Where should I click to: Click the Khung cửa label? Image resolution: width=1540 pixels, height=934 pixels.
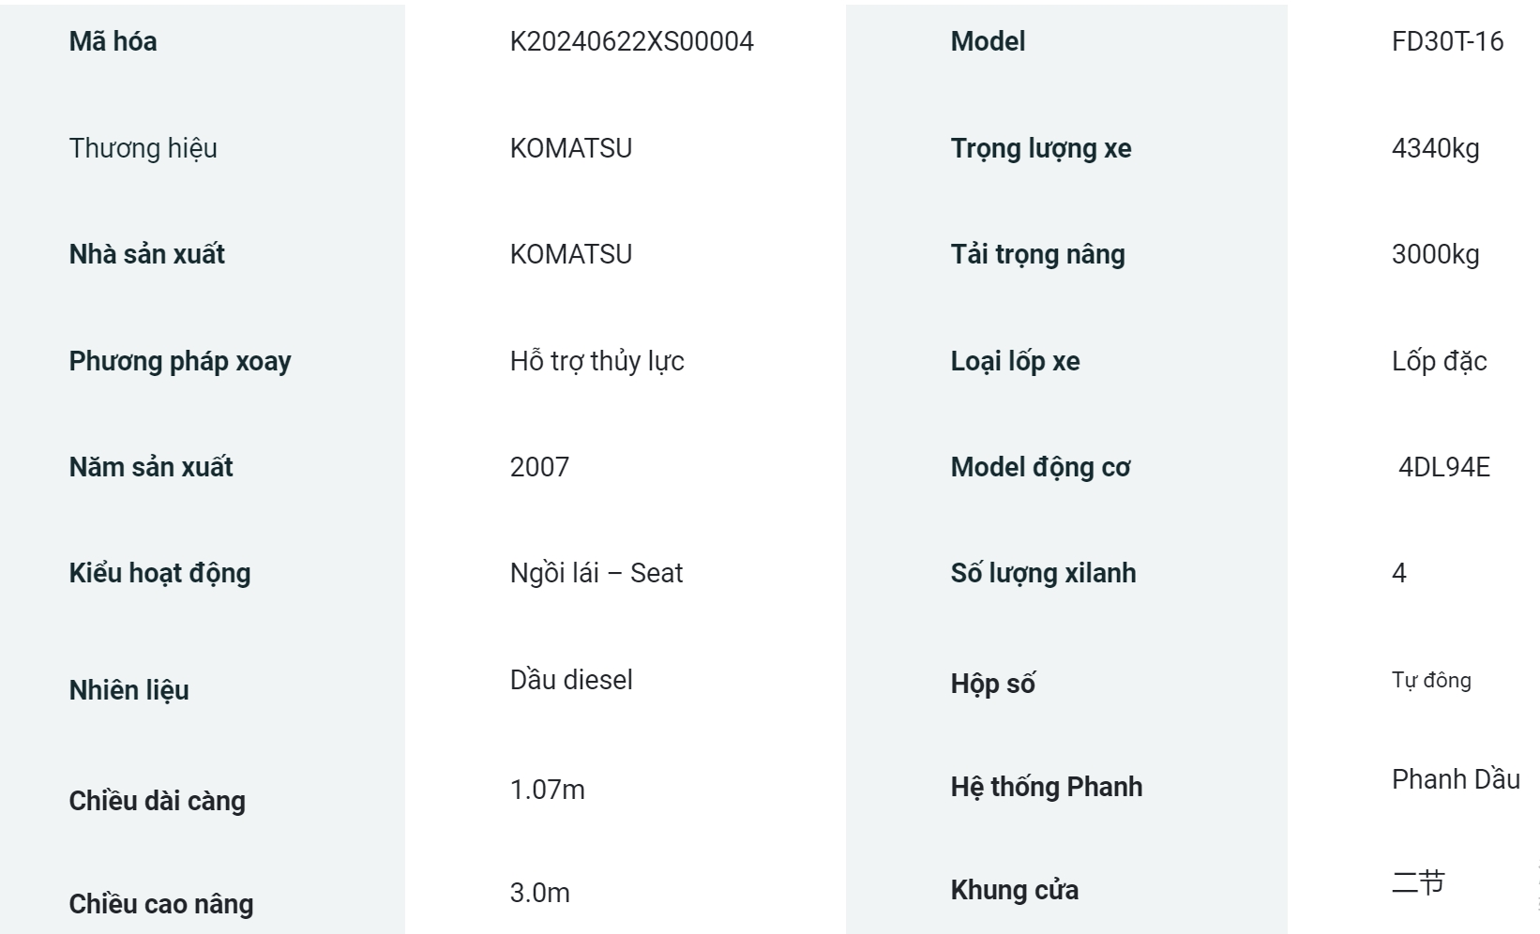pos(1015,890)
